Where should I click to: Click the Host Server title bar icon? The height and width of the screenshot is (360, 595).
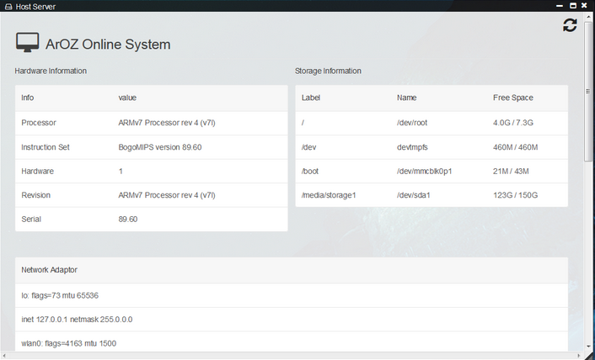coord(8,6)
